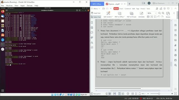Select two-page view in status bar
This screenshot has width=179, height=100.
[x=123, y=94]
